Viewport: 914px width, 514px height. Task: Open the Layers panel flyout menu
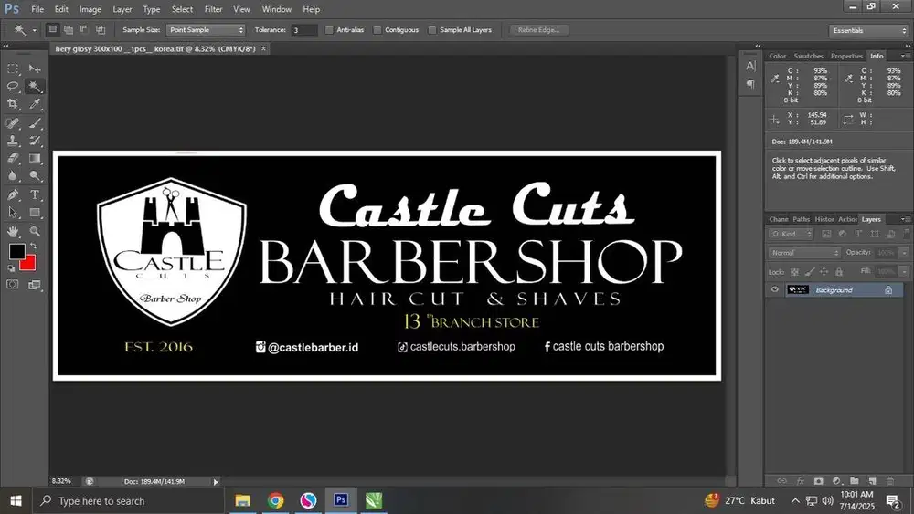point(905,219)
